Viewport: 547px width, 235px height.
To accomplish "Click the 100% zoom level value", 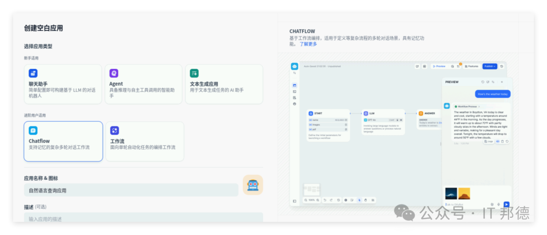I will pyautogui.click(x=311, y=200).
